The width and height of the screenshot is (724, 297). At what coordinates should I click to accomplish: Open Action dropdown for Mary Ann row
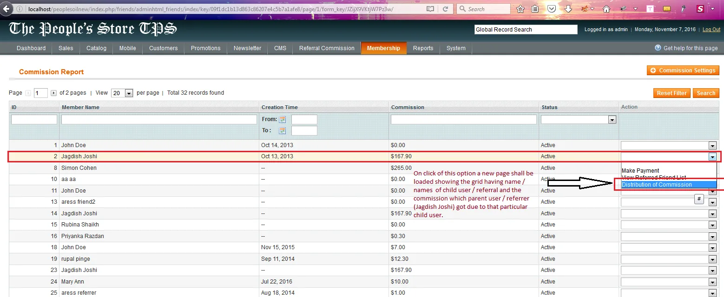pyautogui.click(x=669, y=282)
